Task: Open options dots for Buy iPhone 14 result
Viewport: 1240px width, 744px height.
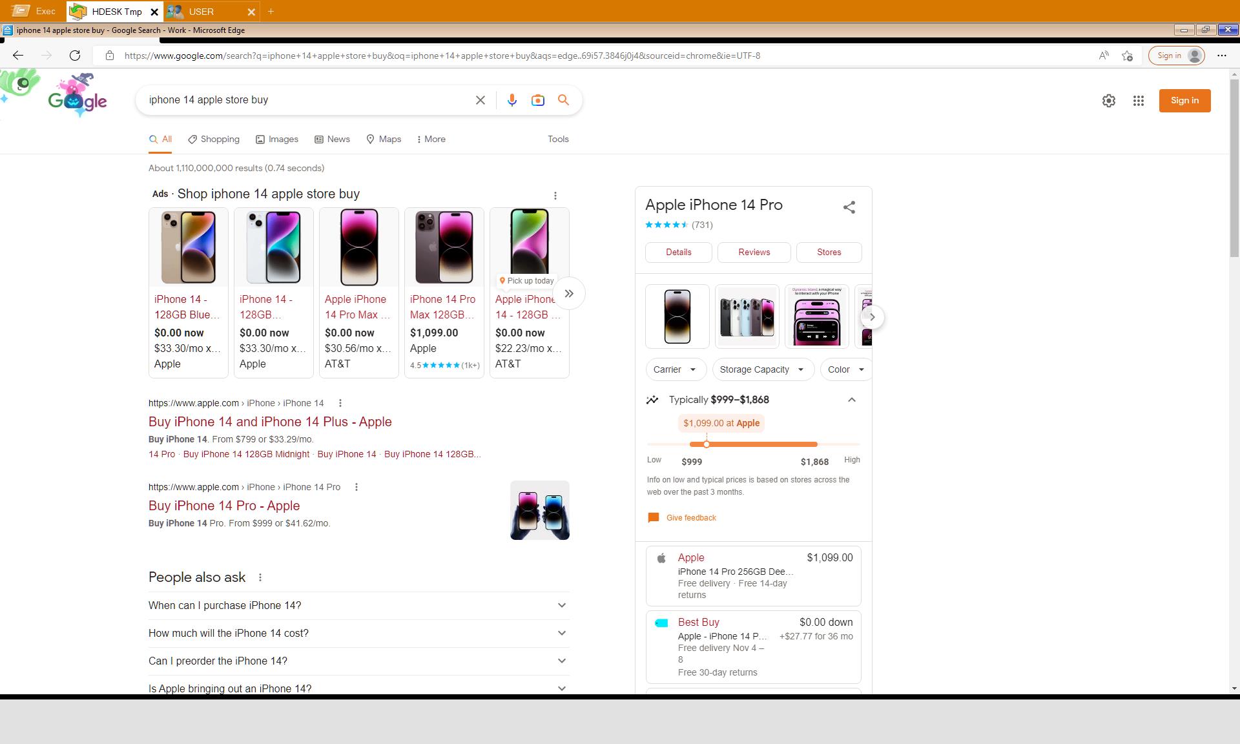Action: click(340, 403)
